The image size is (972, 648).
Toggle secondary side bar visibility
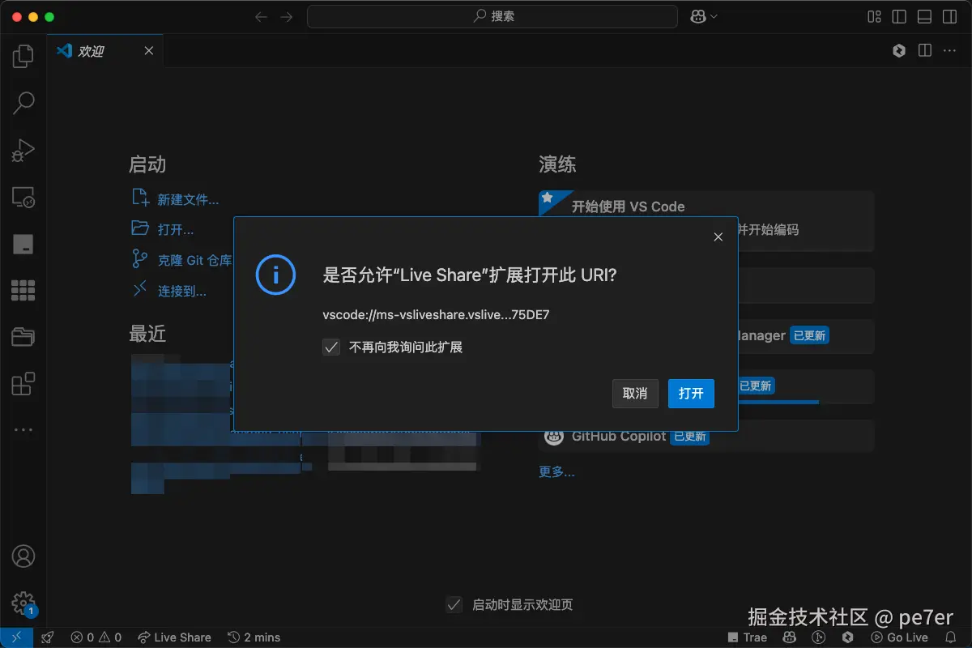(x=949, y=16)
